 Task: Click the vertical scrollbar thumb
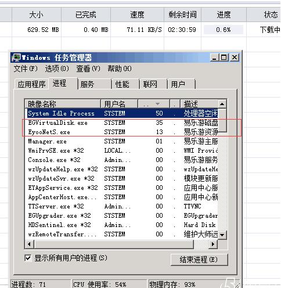click(x=222, y=120)
